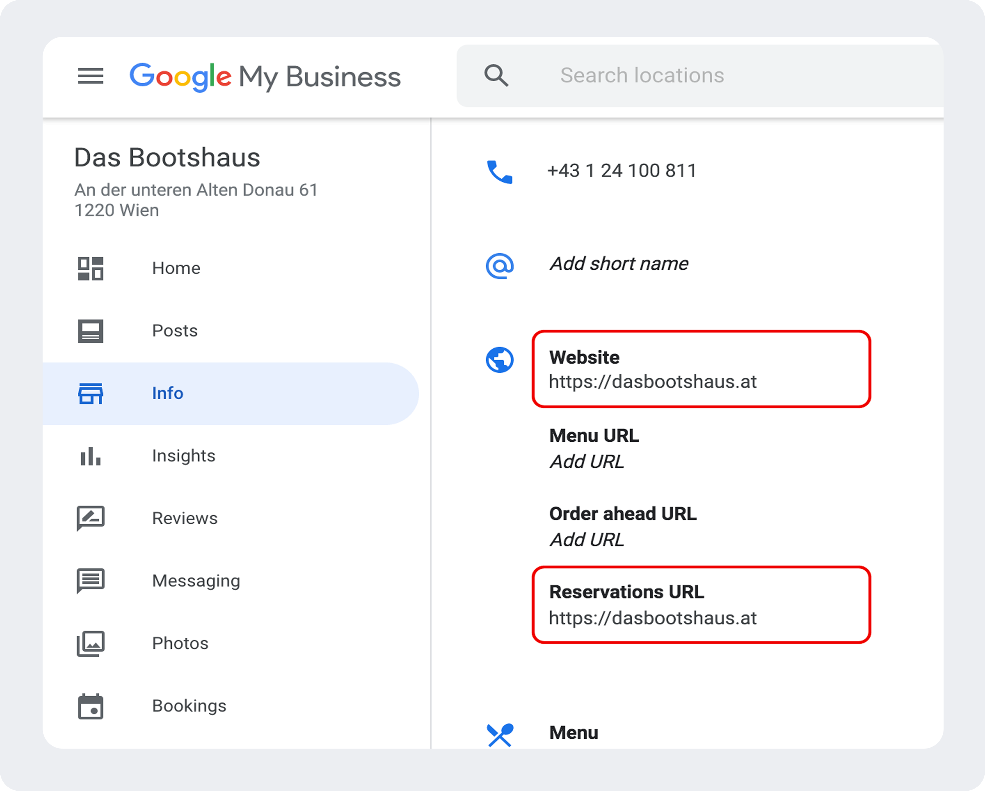Click the search magnifier icon
This screenshot has width=985, height=791.
(x=496, y=75)
